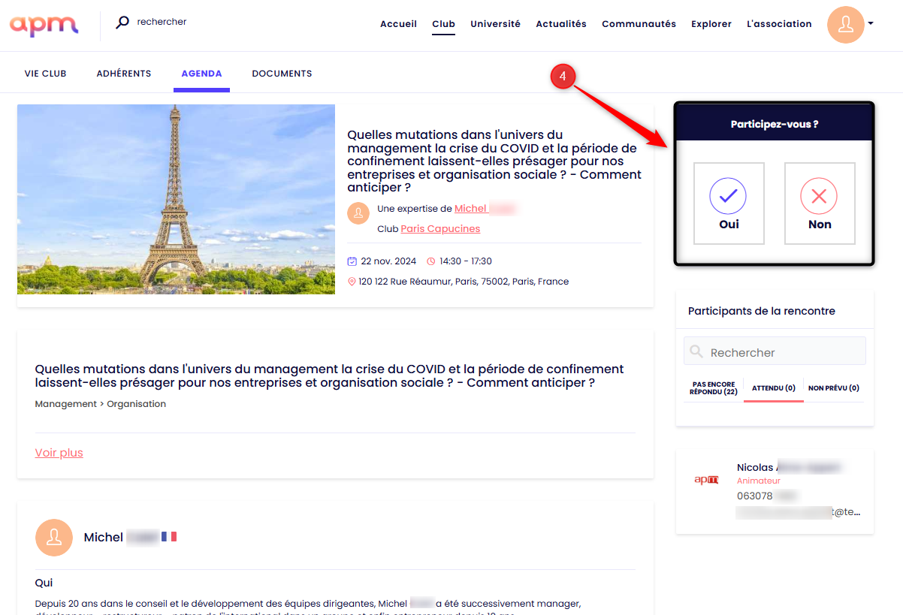The height and width of the screenshot is (615, 903).
Task: Show the PAS ENCORE RÉPONDU (22) list
Action: pyautogui.click(x=713, y=388)
